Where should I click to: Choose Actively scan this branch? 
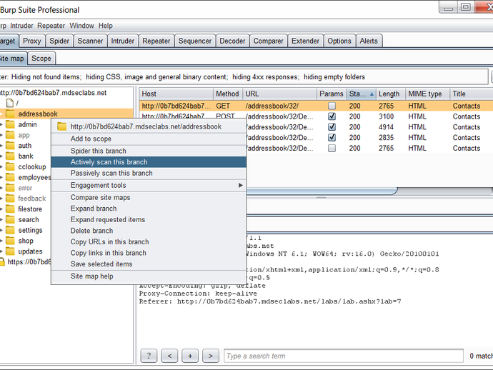[x=149, y=162]
